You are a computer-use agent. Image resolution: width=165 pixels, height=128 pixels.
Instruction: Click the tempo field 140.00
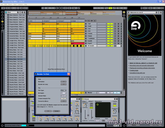pyautogui.click(x=8, y=8)
